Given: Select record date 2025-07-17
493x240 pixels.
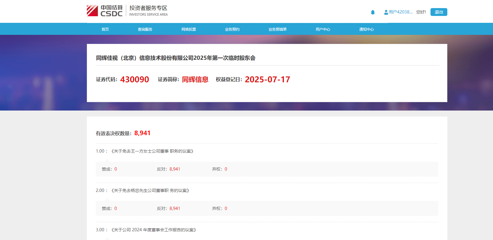Looking at the screenshot, I should pos(267,79).
